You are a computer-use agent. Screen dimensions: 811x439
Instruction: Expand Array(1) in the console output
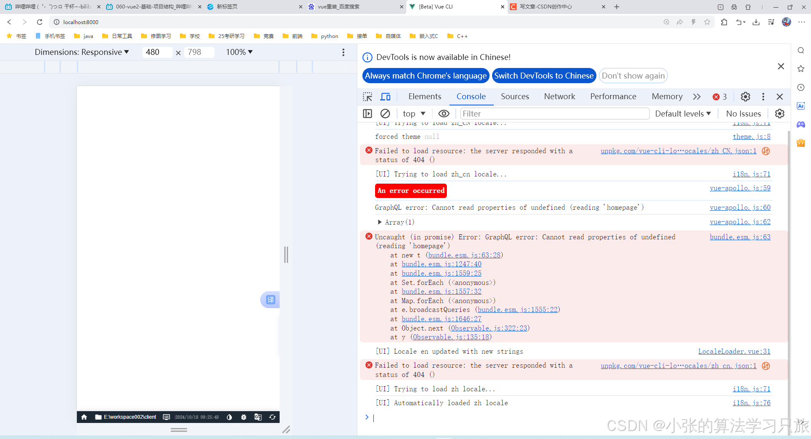(379, 222)
